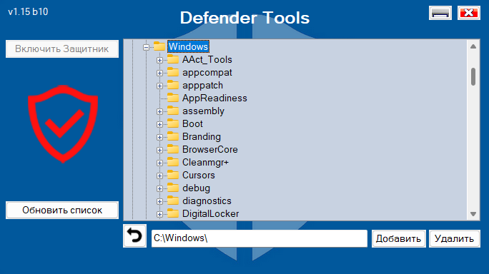The height and width of the screenshot is (274, 489).
Task: Select the assembly folder label
Action: pyautogui.click(x=203, y=111)
